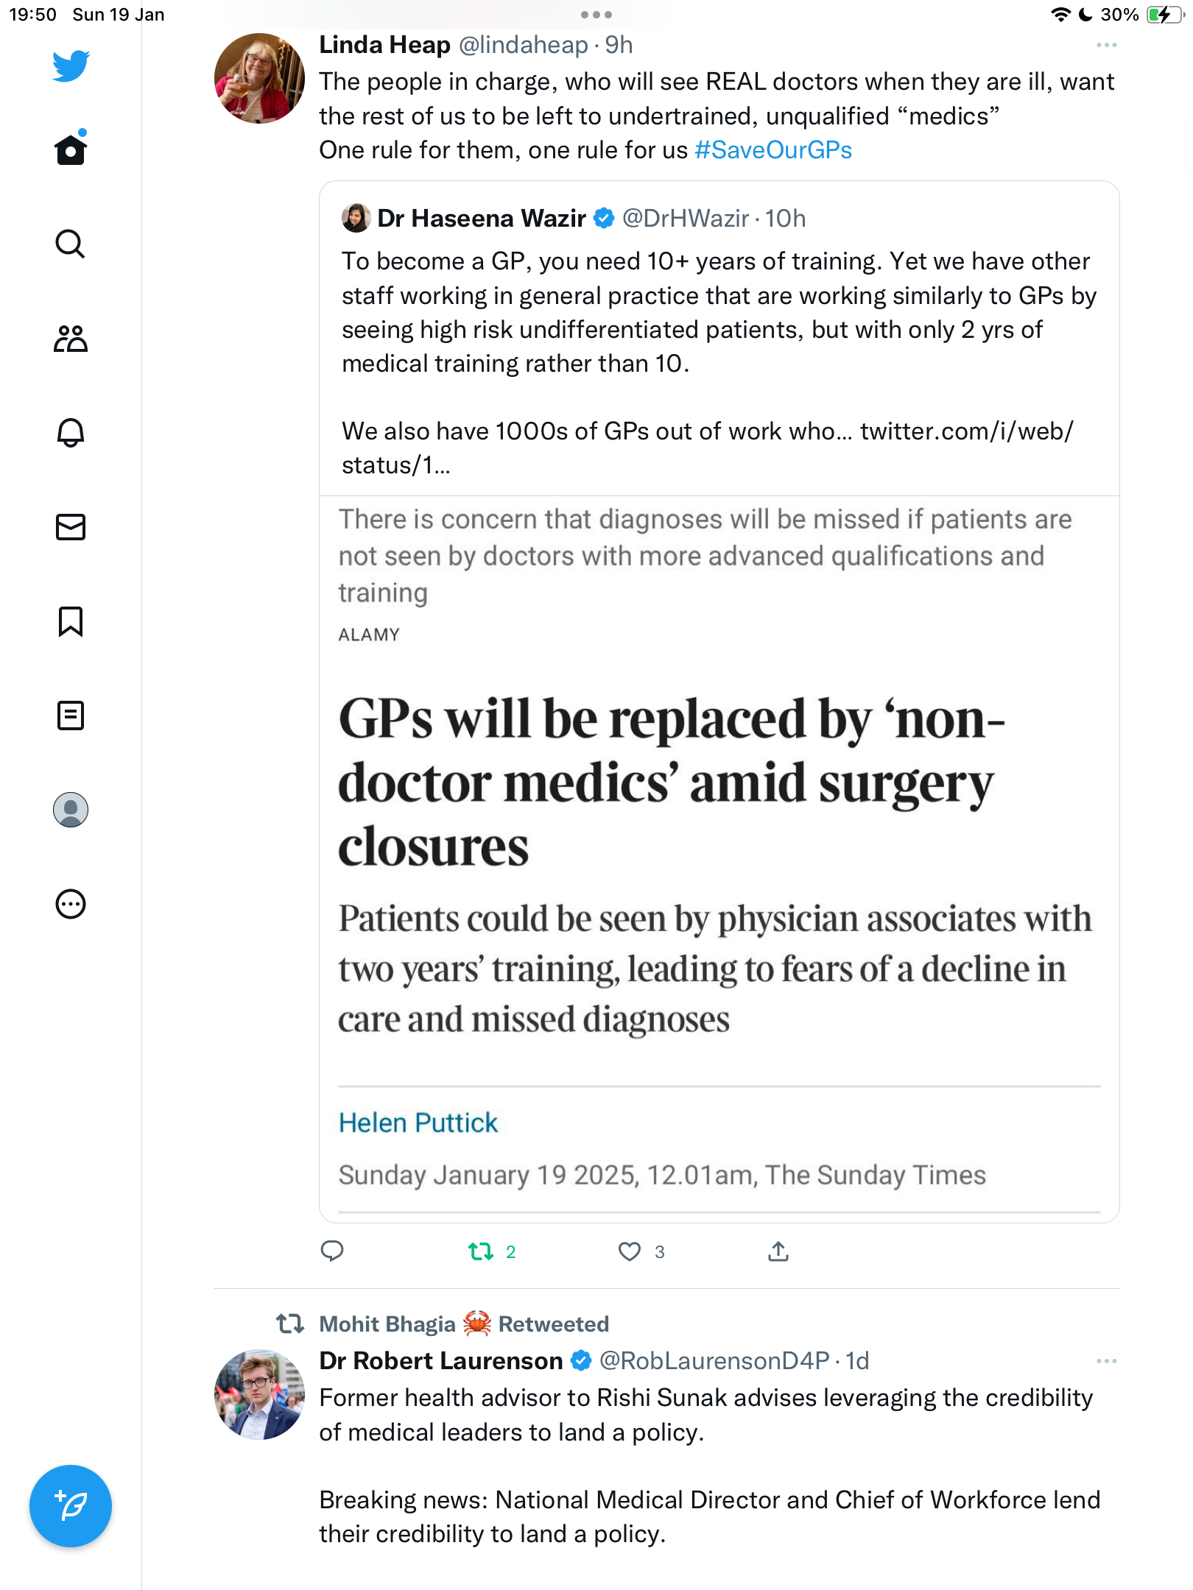Open the profile avatar icon in sidebar
Screen dimensions: 1193x1590
coord(71,810)
